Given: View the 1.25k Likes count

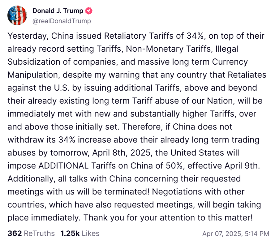Looking at the screenshot, I should point(70,233).
